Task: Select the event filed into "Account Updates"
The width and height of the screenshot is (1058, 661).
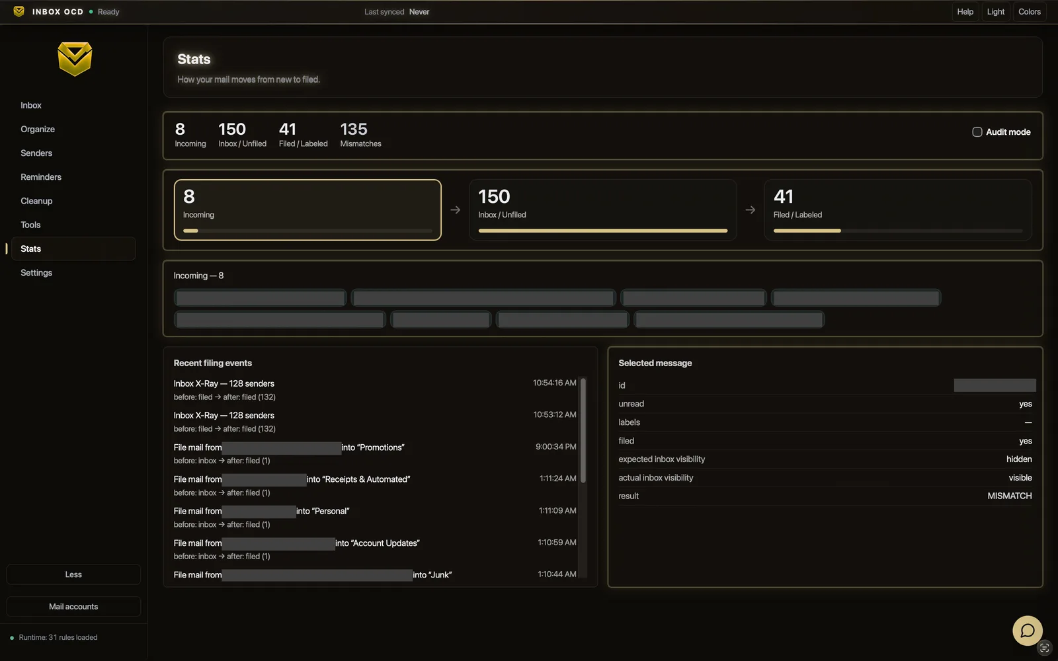Action: coord(375,549)
